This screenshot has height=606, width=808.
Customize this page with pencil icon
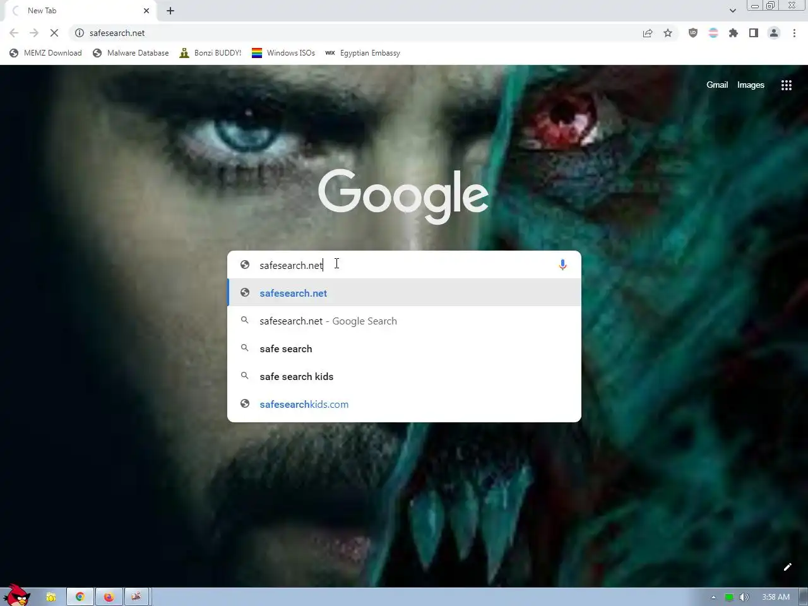(x=787, y=567)
